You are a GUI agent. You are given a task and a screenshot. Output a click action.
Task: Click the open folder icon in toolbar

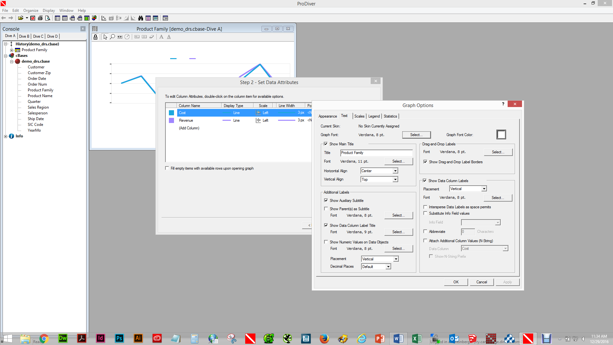[x=21, y=18]
